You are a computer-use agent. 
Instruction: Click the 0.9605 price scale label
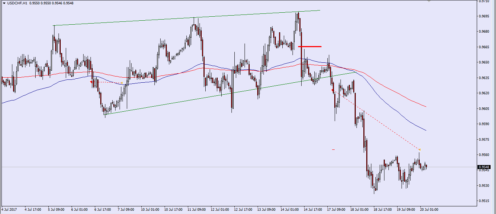[484, 109]
